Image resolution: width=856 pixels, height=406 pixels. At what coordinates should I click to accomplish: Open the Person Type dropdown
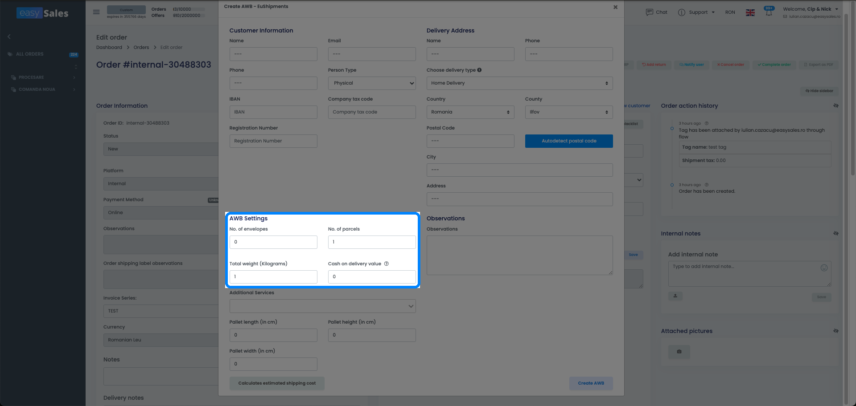372,83
